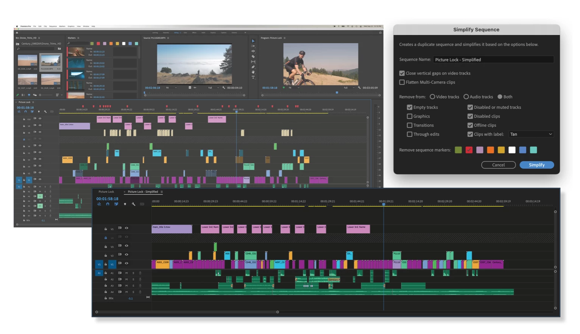580x334 pixels.
Task: Open the File menu in menu bar
Action: tap(34, 27)
